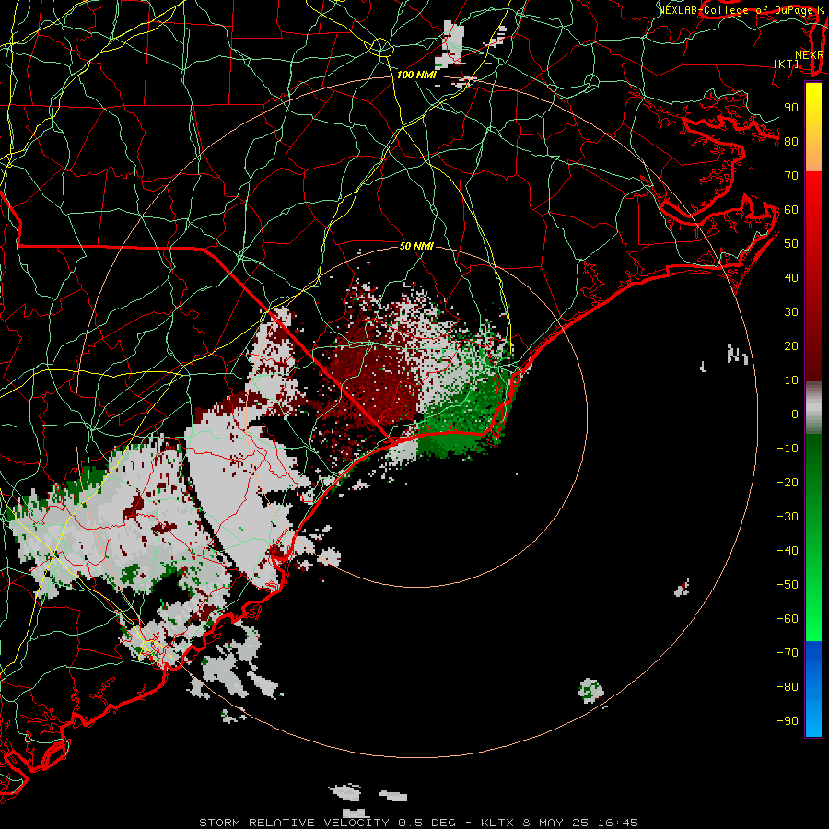Click the KT units label above the color scale
Viewport: 829px width, 829px height.
pos(787,64)
